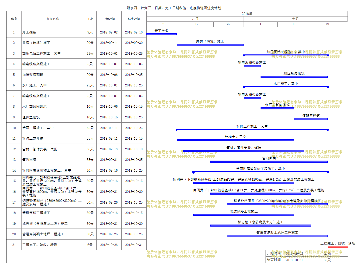The width and height of the screenshot is (355, 269).
Task: Click duration 36天 in row 12
Action: tap(90, 149)
